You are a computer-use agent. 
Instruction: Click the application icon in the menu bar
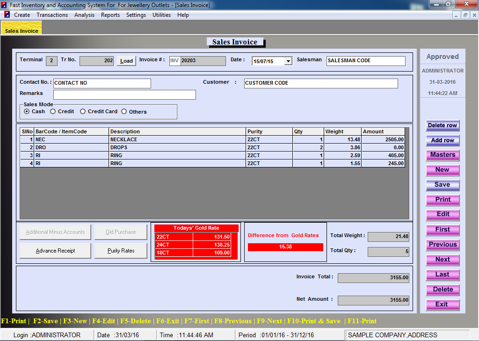[x=7, y=15]
